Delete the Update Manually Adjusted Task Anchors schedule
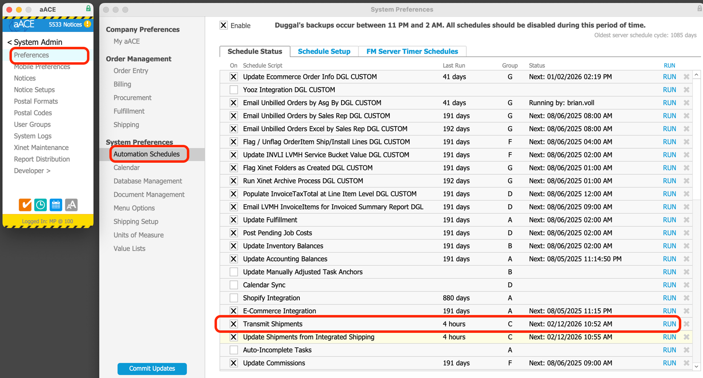 [x=686, y=272]
